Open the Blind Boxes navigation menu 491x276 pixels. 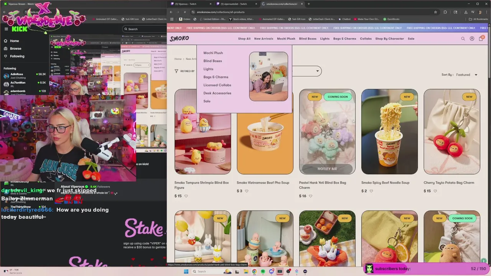point(308,39)
